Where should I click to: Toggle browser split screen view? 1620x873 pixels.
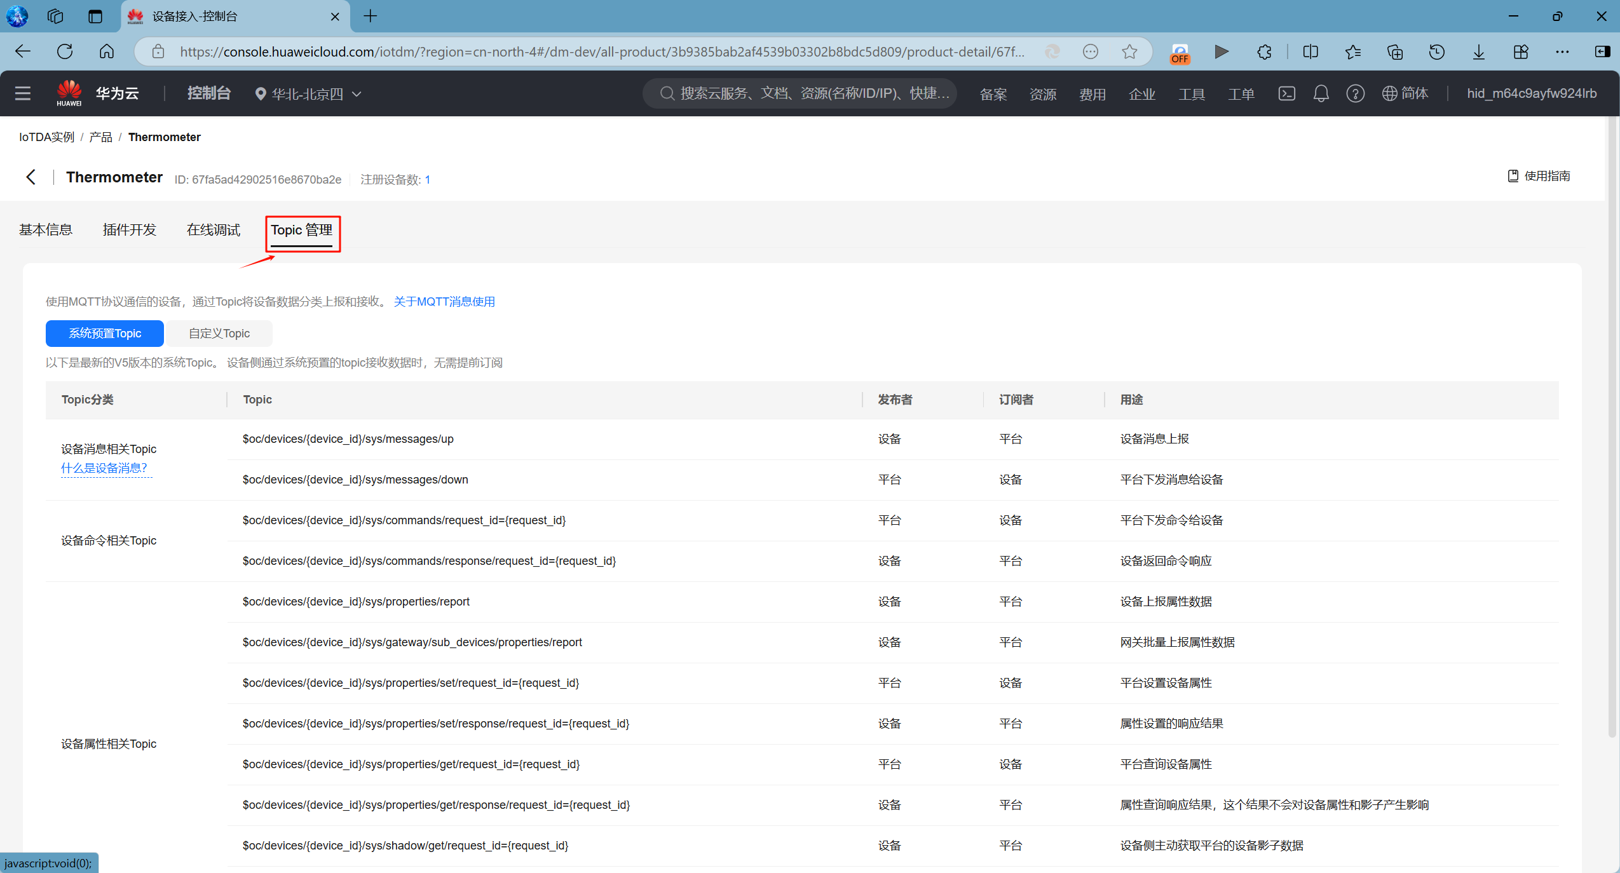point(1310,51)
